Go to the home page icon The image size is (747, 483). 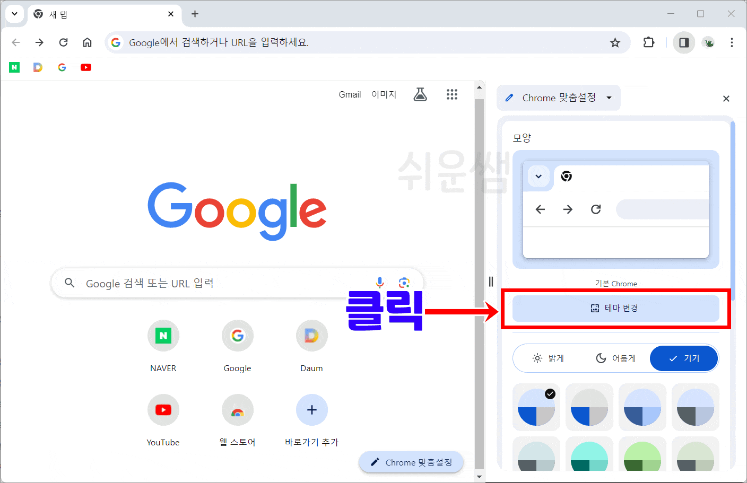pos(87,42)
